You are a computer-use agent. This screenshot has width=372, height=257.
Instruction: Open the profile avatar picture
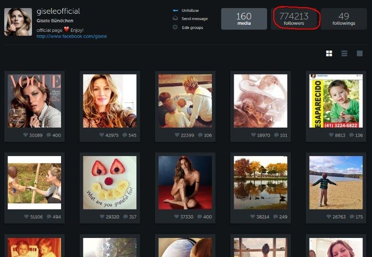tap(18, 22)
